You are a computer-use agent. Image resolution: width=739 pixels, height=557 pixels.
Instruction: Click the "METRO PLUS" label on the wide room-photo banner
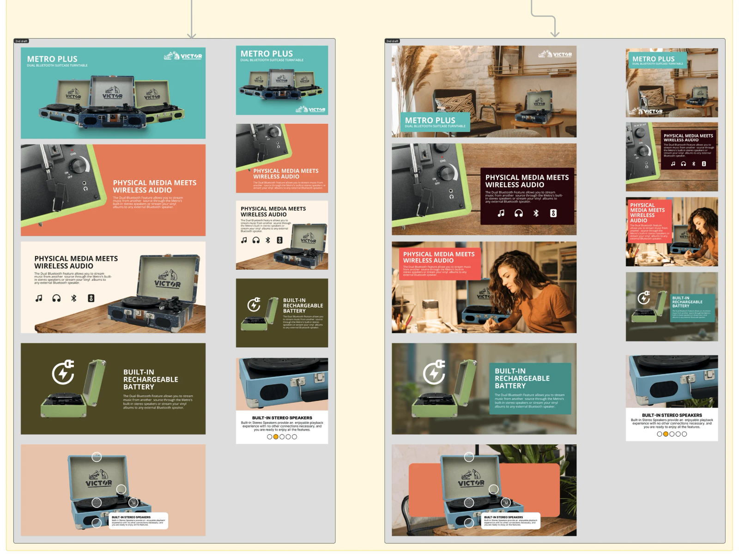pos(430,120)
